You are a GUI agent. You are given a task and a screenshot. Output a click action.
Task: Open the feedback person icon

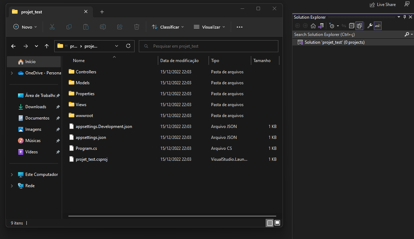[407, 4]
